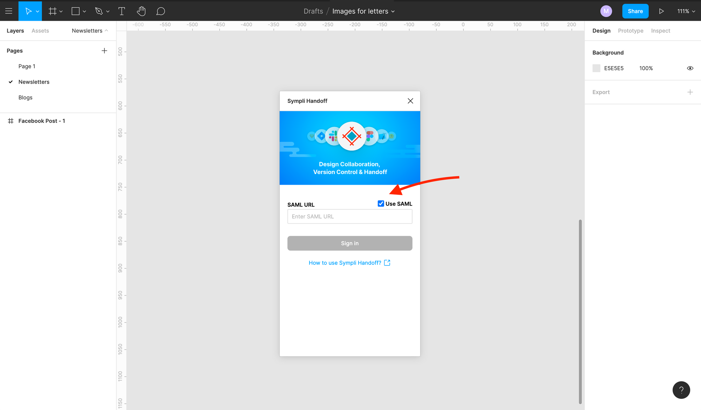Open the Images for letters file menu
Screen dimensions: 701x410
[x=363, y=11]
